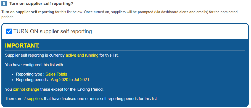Click the 'Reporting type :' bullet label
The width and height of the screenshot is (251, 108).
30,74
